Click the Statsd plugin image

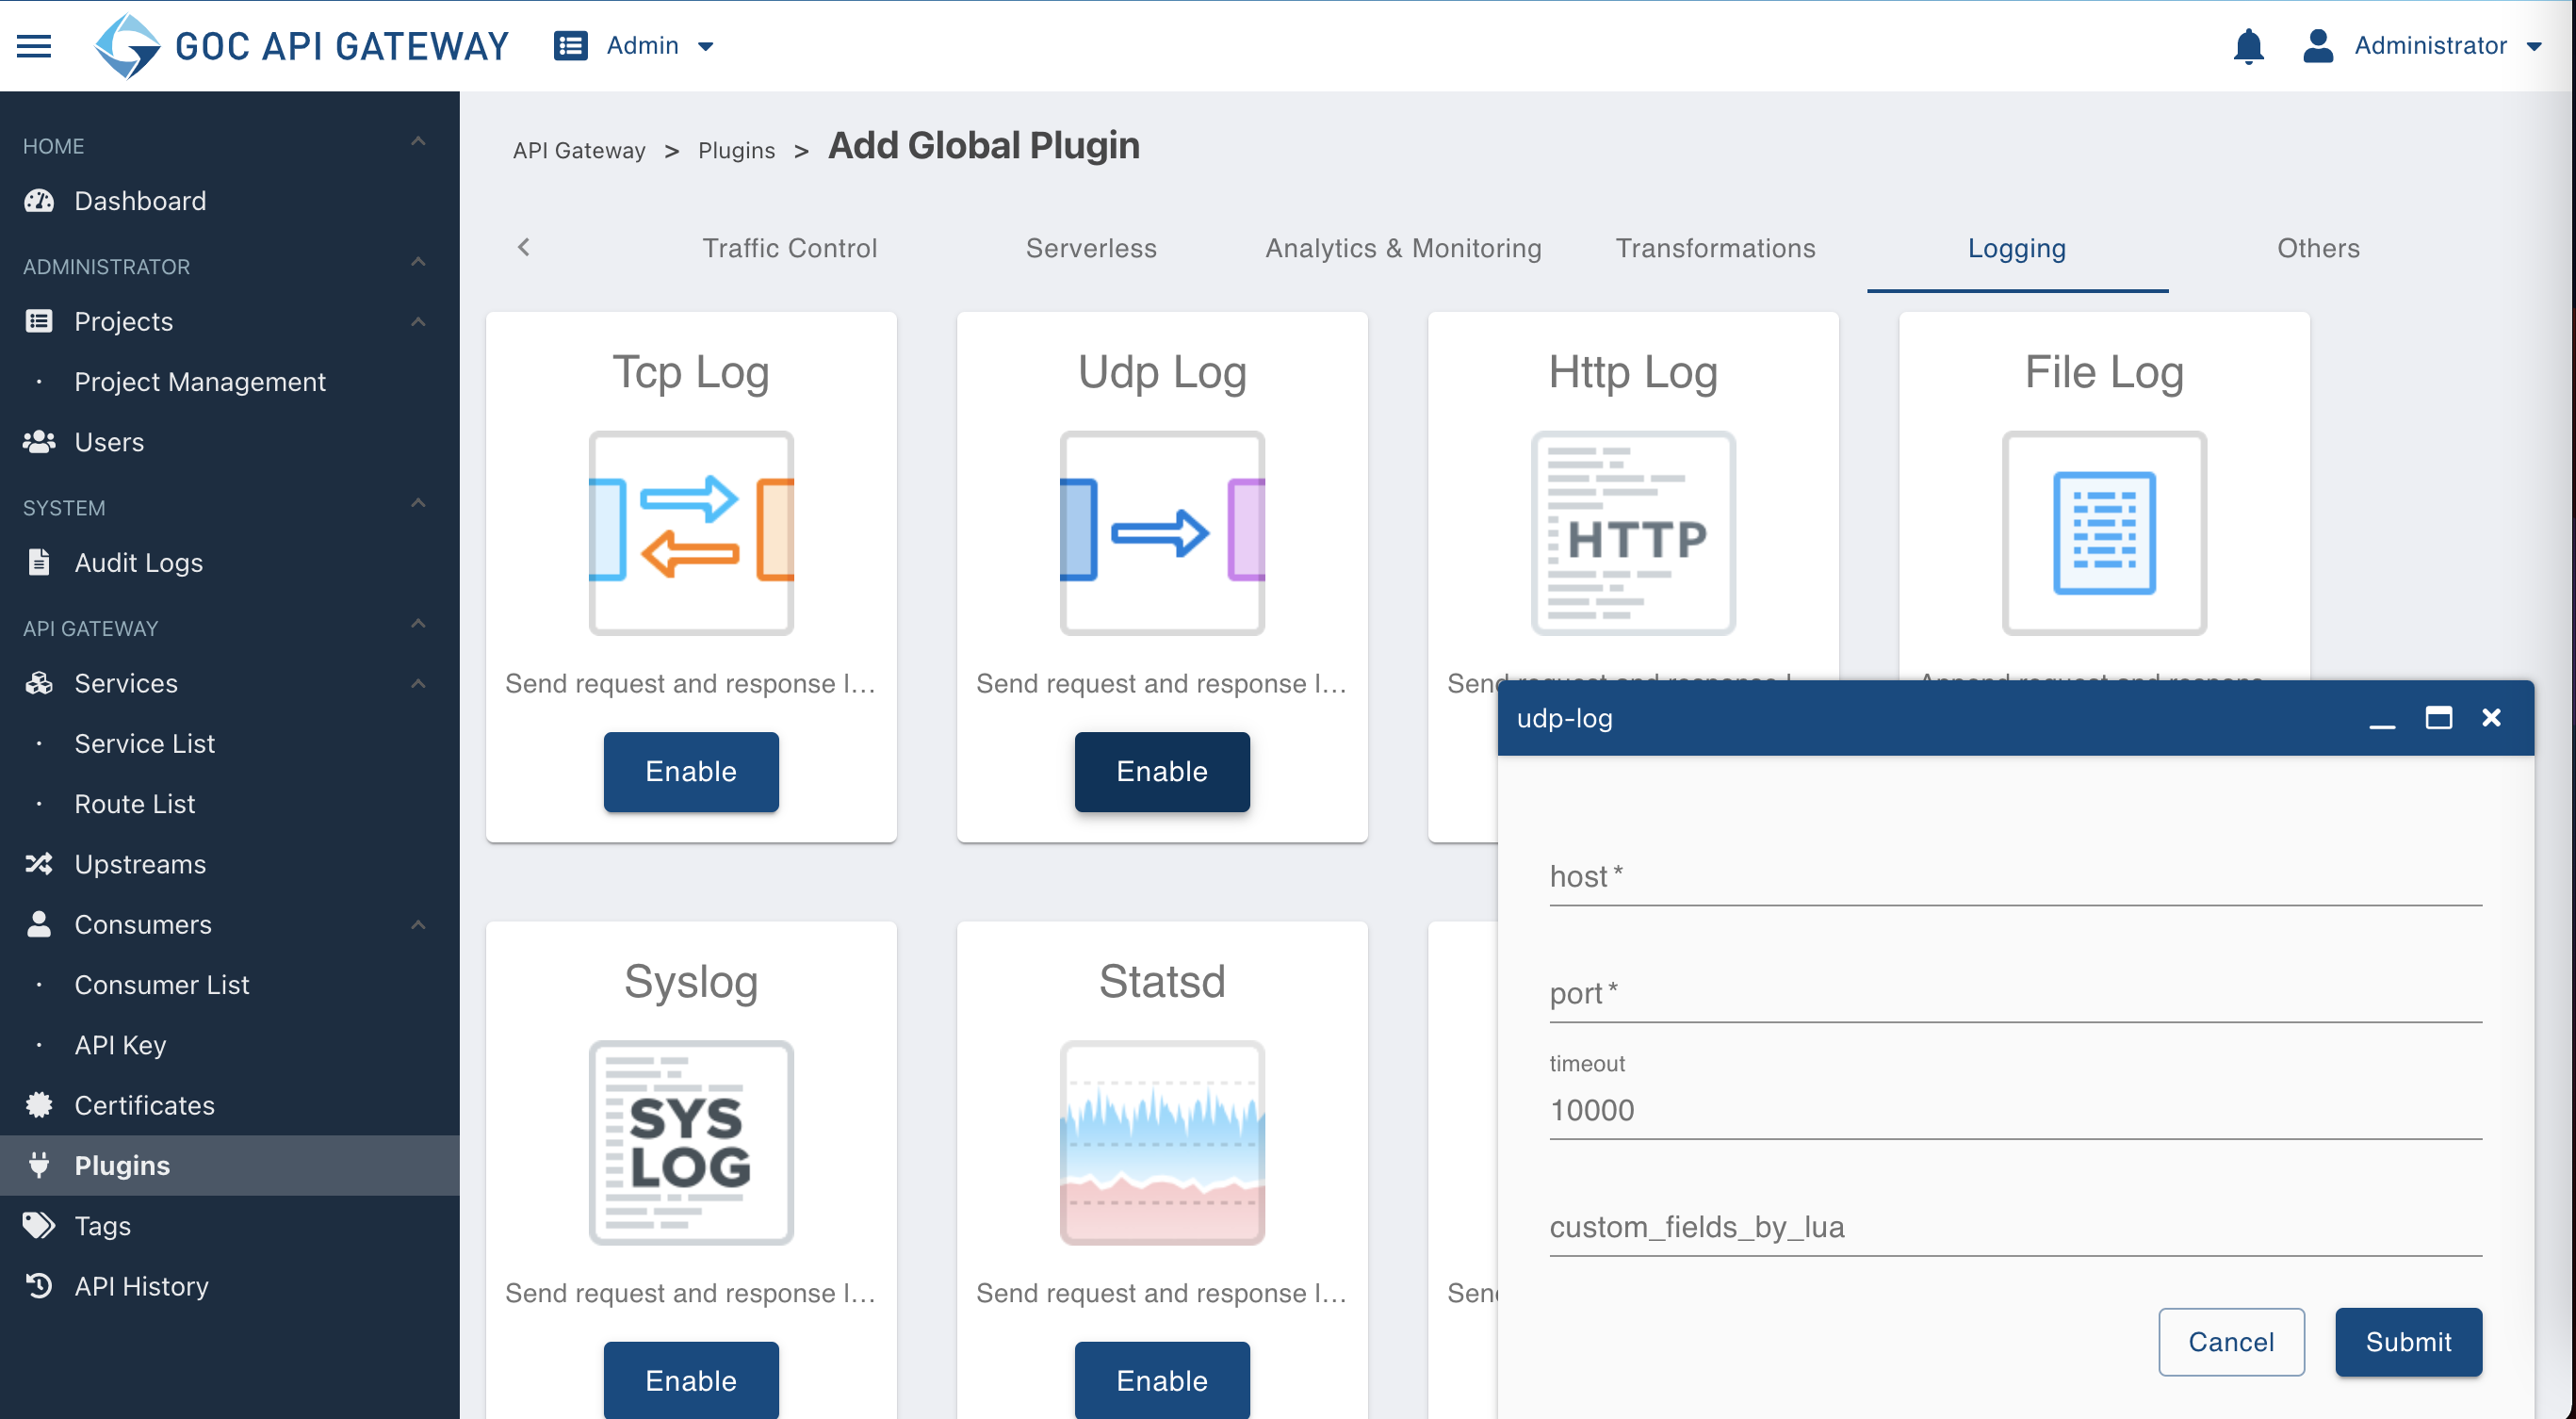click(1162, 1143)
